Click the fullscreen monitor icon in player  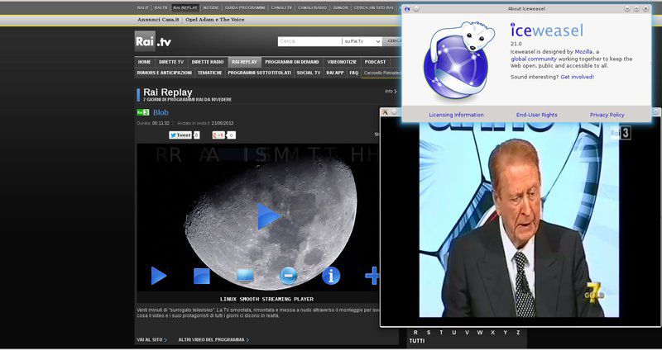point(245,276)
